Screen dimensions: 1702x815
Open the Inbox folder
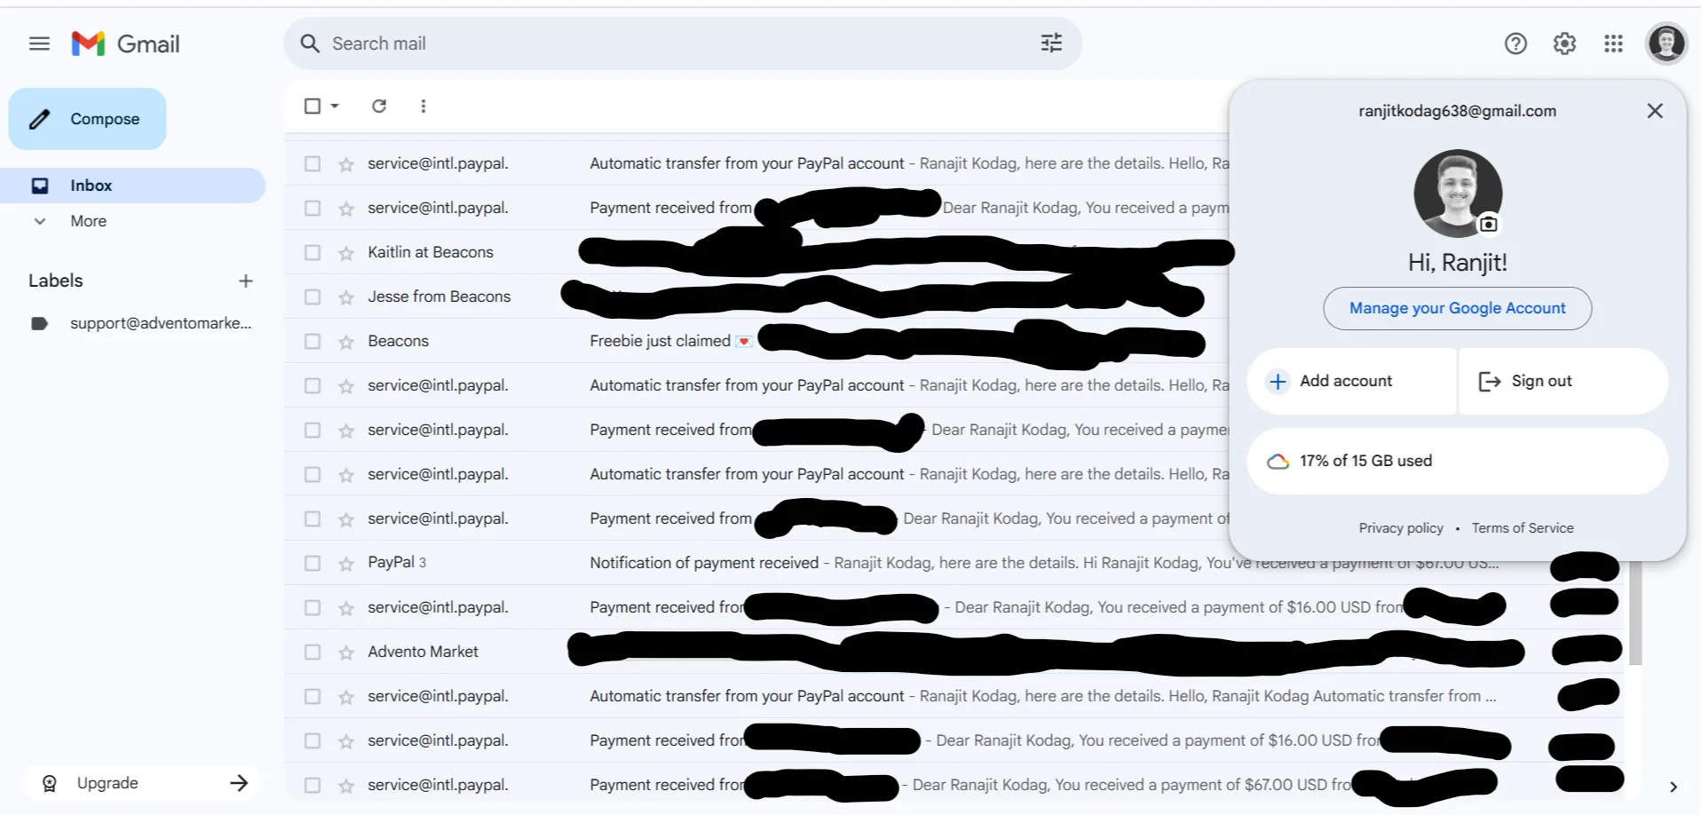tap(133, 186)
